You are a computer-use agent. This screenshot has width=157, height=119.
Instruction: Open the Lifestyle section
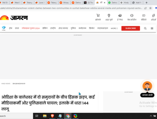102,28
